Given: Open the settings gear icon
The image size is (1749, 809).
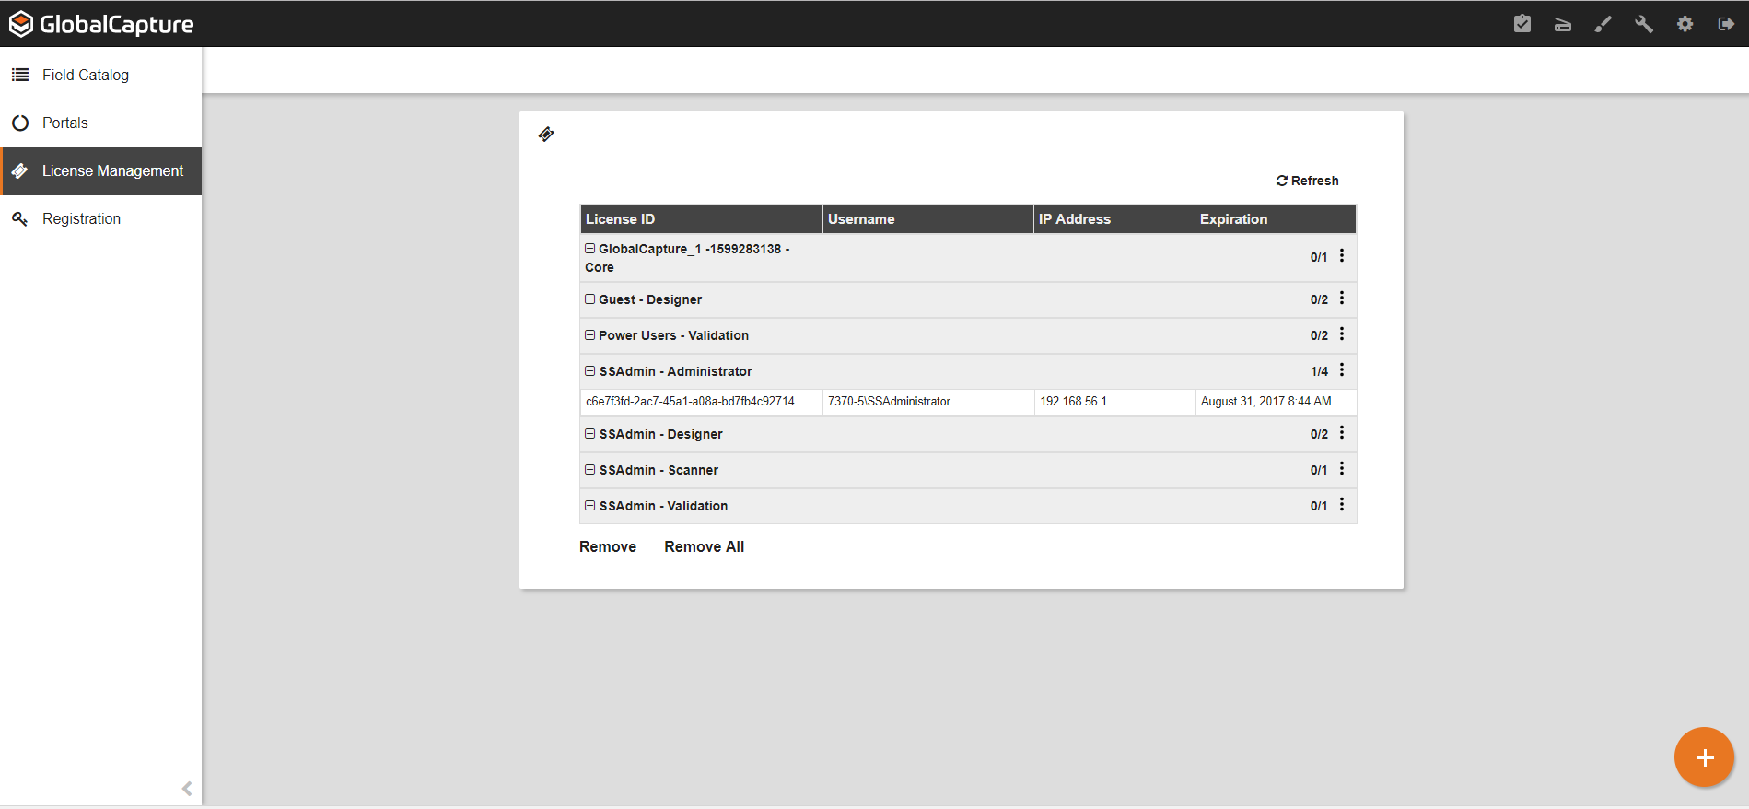Looking at the screenshot, I should click(1685, 24).
